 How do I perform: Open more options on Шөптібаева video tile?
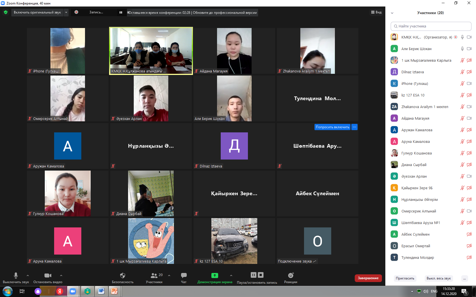click(354, 127)
